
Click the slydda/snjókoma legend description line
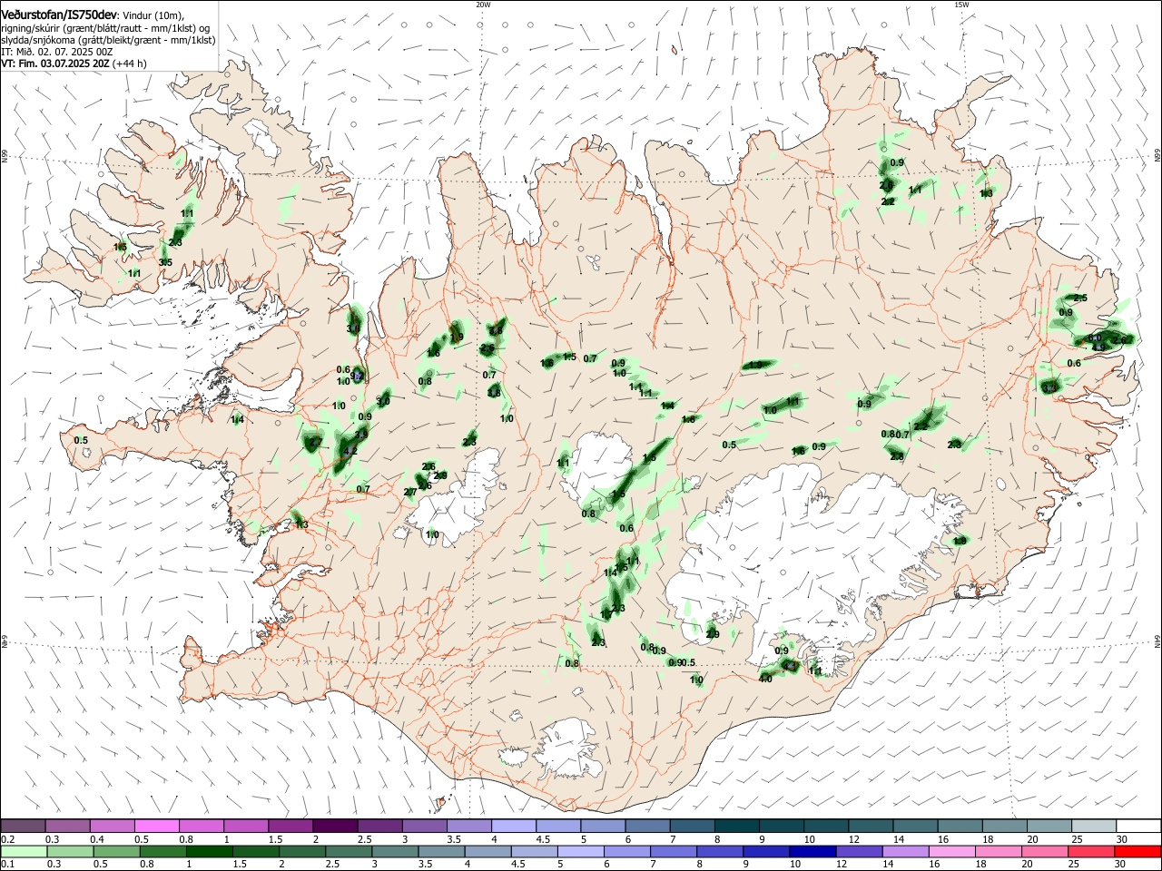point(108,40)
